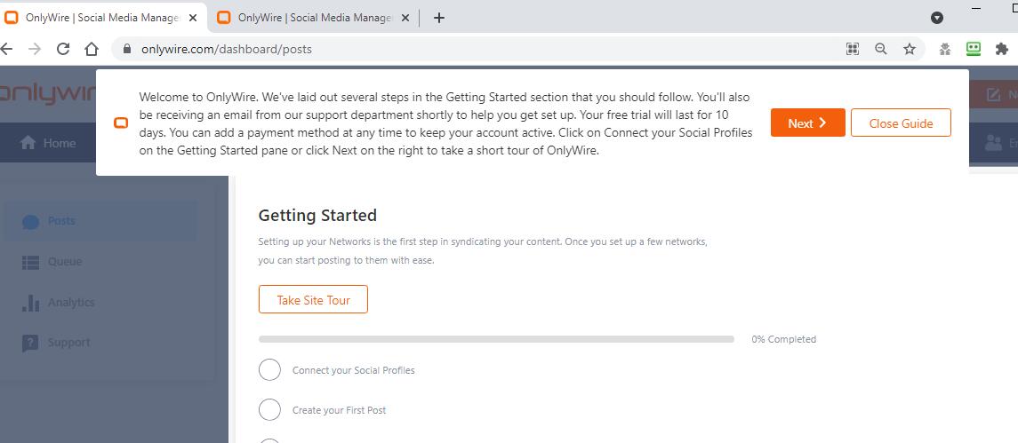Close the welcome guide
This screenshot has width=1018, height=443.
click(901, 123)
